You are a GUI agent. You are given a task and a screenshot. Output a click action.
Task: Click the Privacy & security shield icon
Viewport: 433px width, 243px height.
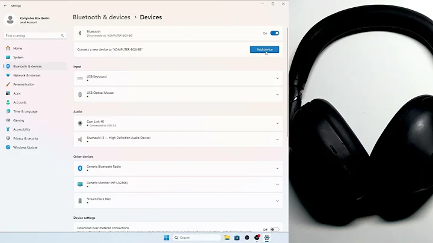pos(8,138)
